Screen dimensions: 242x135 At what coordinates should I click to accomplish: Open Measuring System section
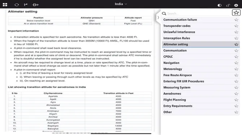[x=201, y=88]
